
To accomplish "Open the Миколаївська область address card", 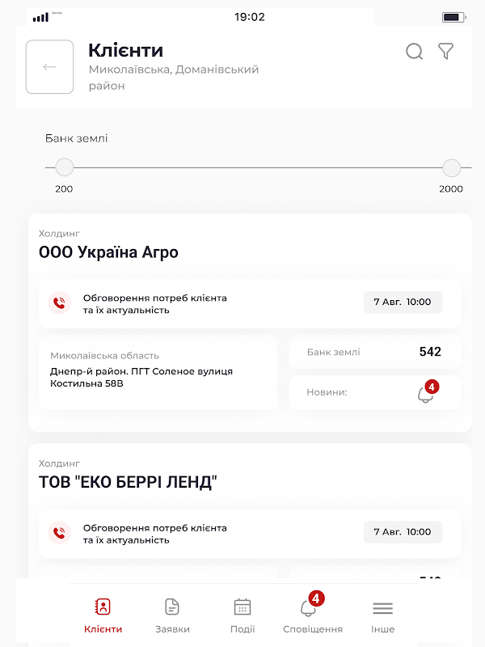I will 158,372.
